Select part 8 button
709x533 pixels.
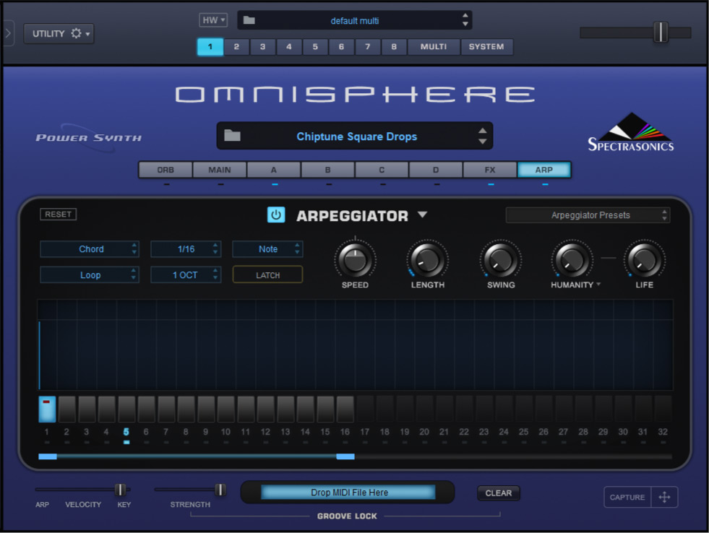click(394, 46)
